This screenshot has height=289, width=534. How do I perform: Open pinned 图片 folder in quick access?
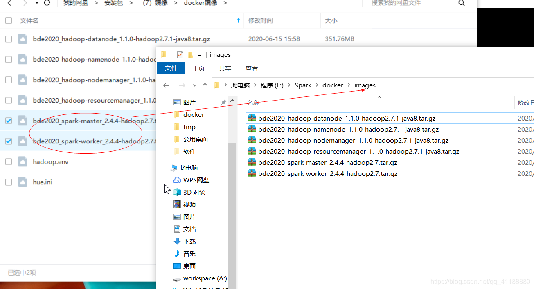pos(189,102)
